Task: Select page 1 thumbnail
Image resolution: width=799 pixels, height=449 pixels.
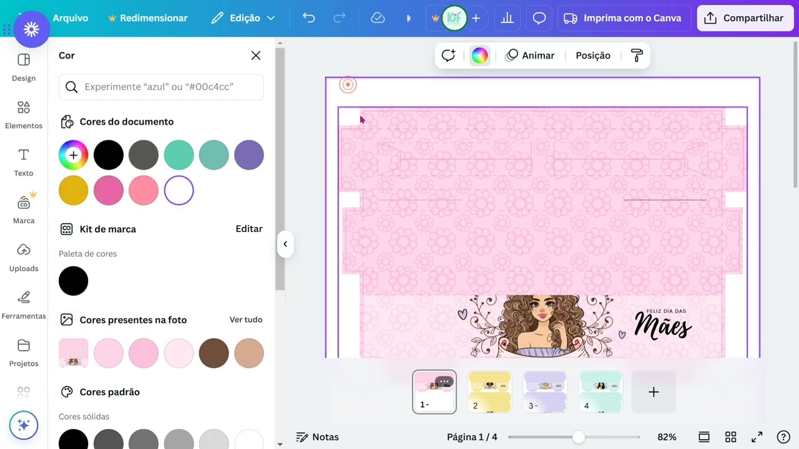Action: tap(434, 392)
